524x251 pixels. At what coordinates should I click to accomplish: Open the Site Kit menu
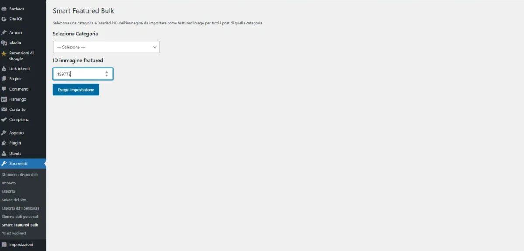point(23,19)
